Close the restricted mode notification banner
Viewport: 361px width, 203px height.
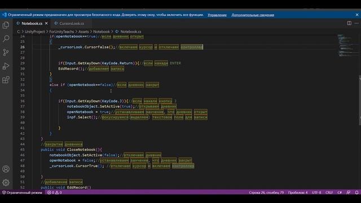coord(357,15)
